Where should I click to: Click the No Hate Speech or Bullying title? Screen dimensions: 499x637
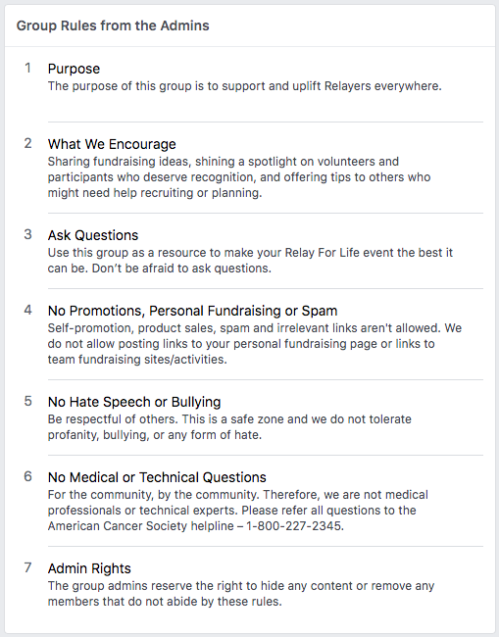(x=134, y=402)
